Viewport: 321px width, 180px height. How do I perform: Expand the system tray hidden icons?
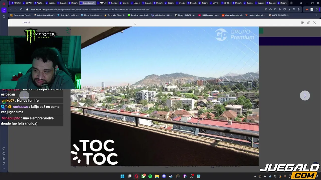click(255, 176)
